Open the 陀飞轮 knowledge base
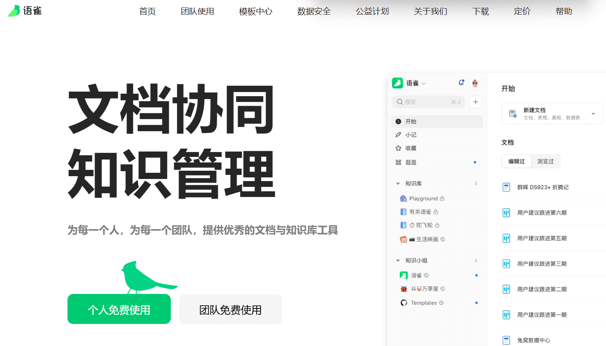This screenshot has height=346, width=606. coord(420,225)
